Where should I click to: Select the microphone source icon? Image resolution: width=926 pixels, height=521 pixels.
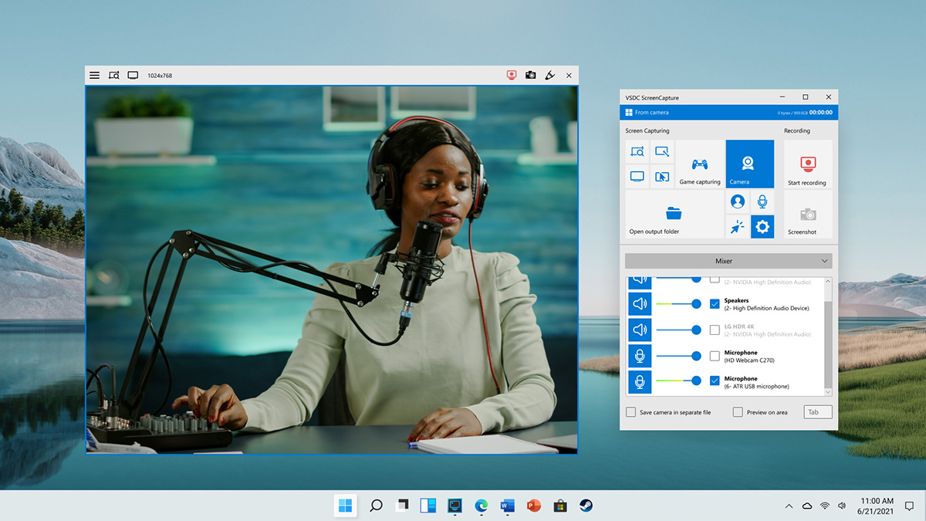763,201
